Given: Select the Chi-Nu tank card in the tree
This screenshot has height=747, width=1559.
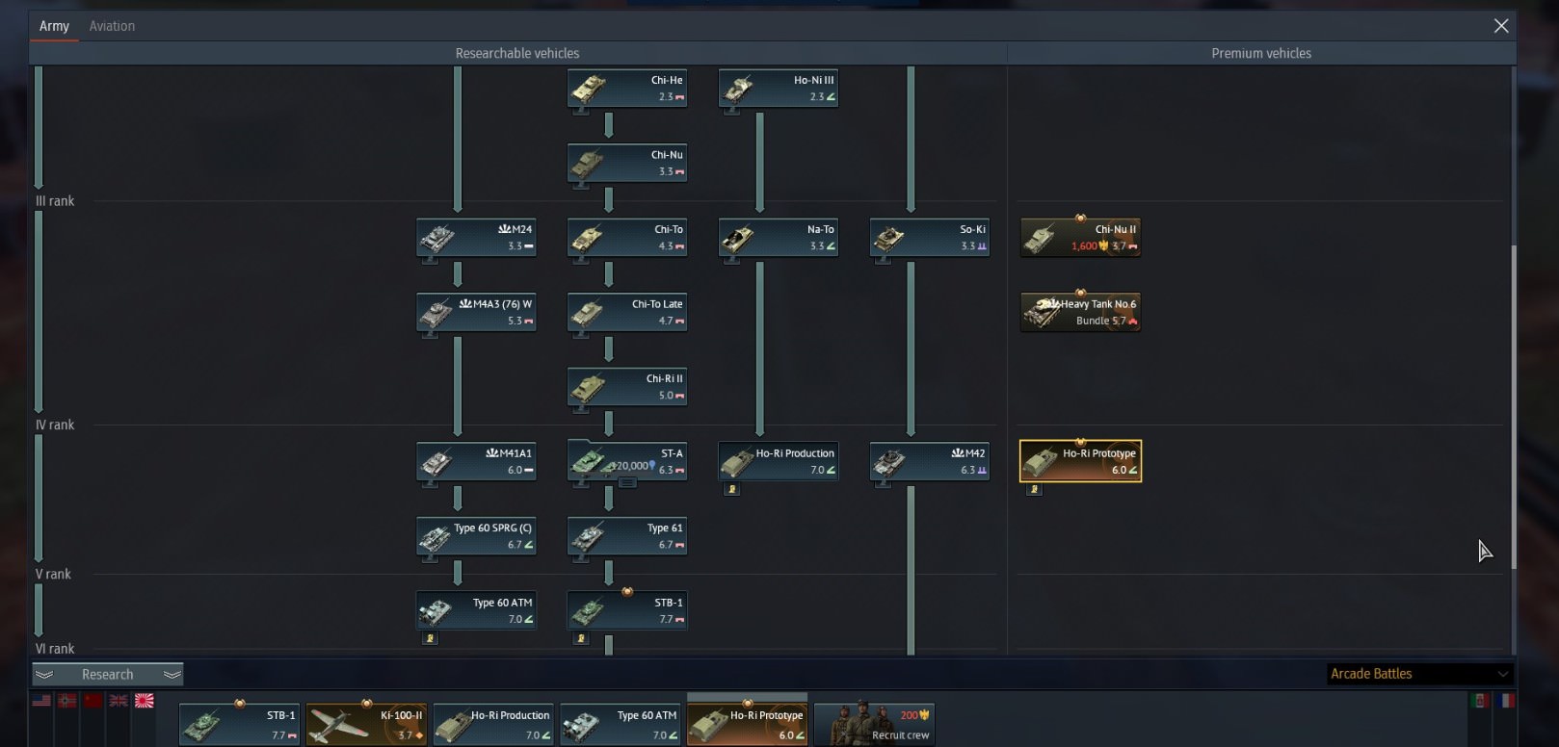Looking at the screenshot, I should pos(627,163).
